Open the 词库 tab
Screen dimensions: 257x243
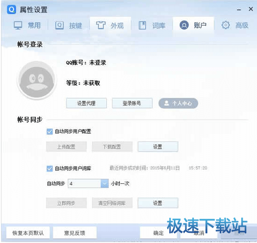point(152,26)
